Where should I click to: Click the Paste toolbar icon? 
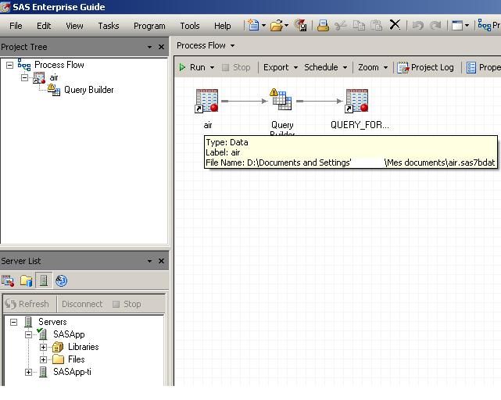tap(377, 25)
